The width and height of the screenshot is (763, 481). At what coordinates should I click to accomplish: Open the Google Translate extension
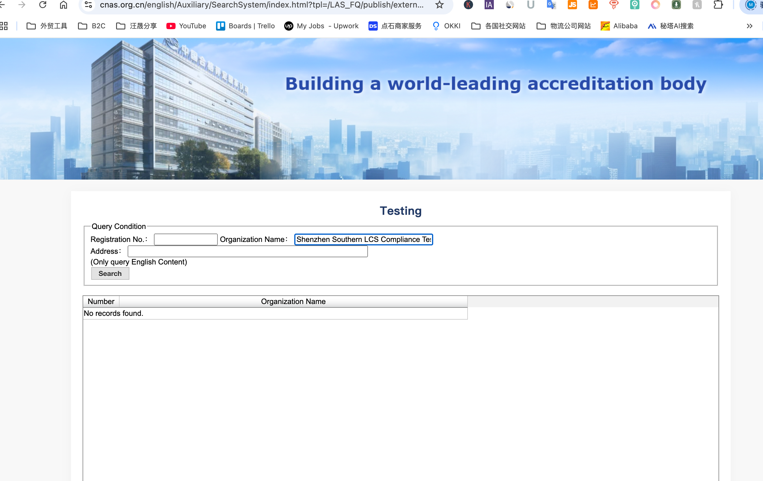(551, 5)
